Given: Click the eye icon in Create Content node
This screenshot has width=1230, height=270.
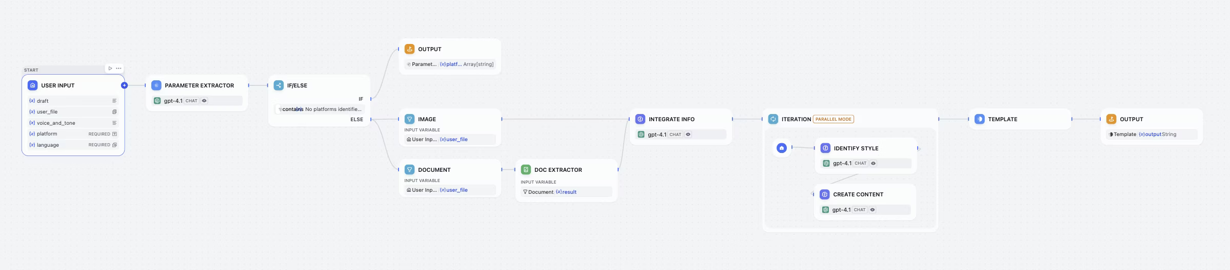Looking at the screenshot, I should tap(872, 210).
